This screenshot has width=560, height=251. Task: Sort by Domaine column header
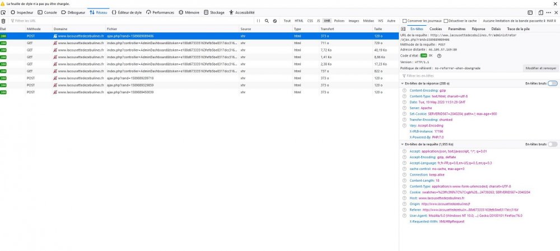pyautogui.click(x=78, y=29)
